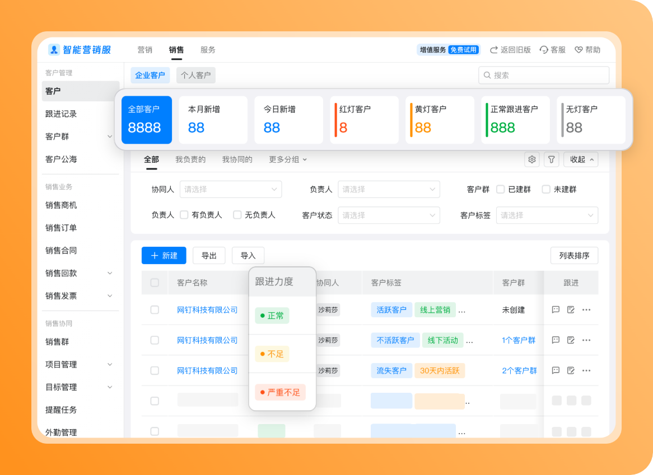Screen dimensions: 653x475
Task: Click the filter funnel icon
Action: click(552, 159)
